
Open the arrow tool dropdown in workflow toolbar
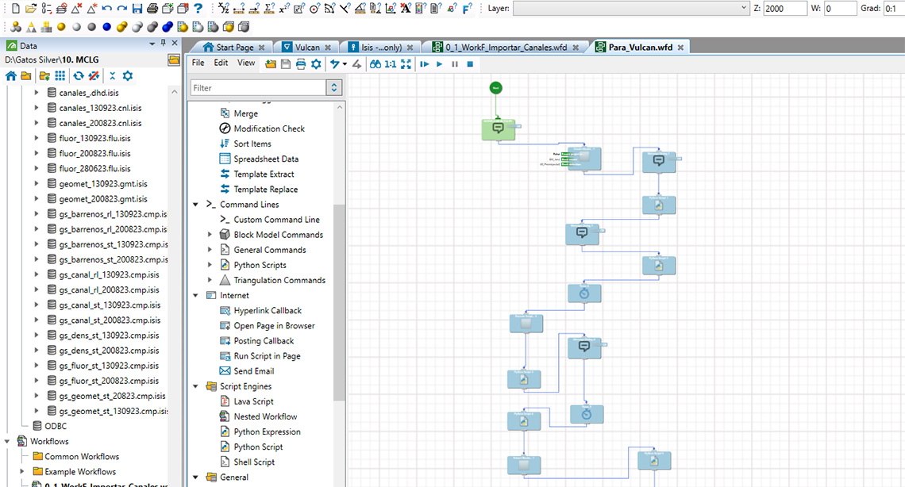pos(344,63)
